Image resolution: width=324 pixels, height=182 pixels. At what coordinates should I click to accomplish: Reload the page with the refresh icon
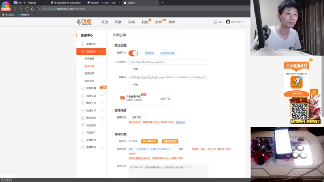point(27,9)
